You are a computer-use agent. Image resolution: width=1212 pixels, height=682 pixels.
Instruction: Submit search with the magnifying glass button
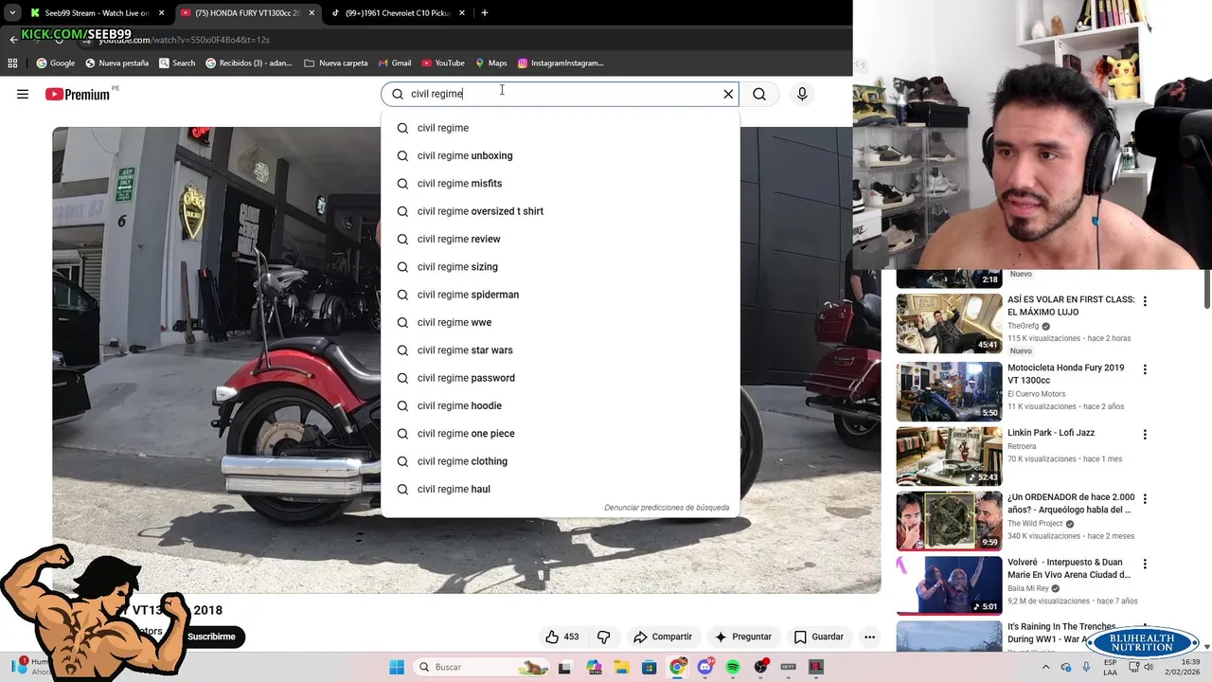[759, 94]
